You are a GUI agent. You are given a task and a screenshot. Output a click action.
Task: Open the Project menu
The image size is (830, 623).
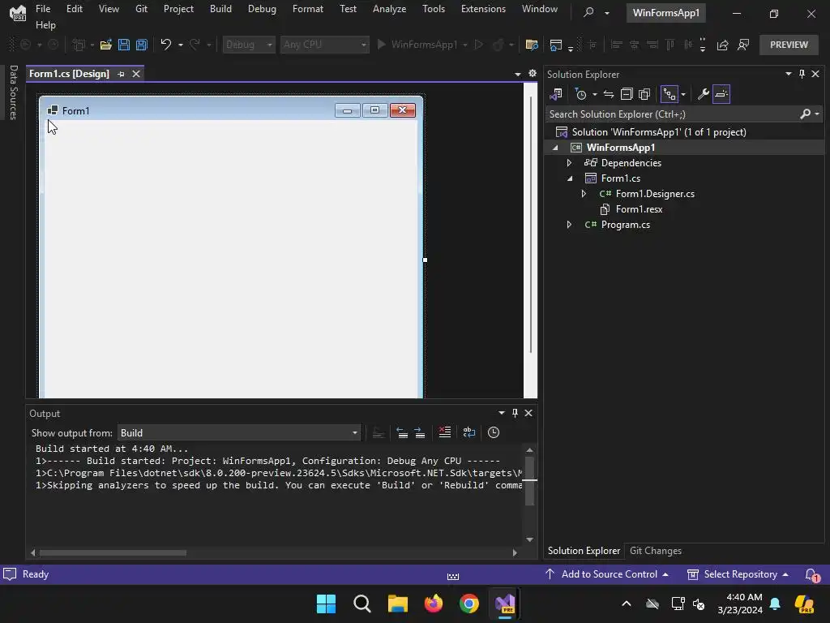click(178, 9)
